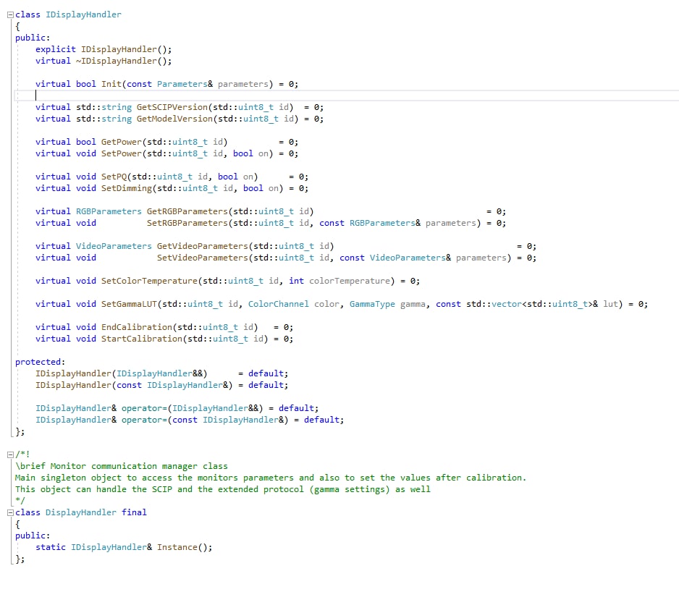Click the explicit IDisplayHandler() constructor line
This screenshot has width=679, height=605.
pos(104,49)
